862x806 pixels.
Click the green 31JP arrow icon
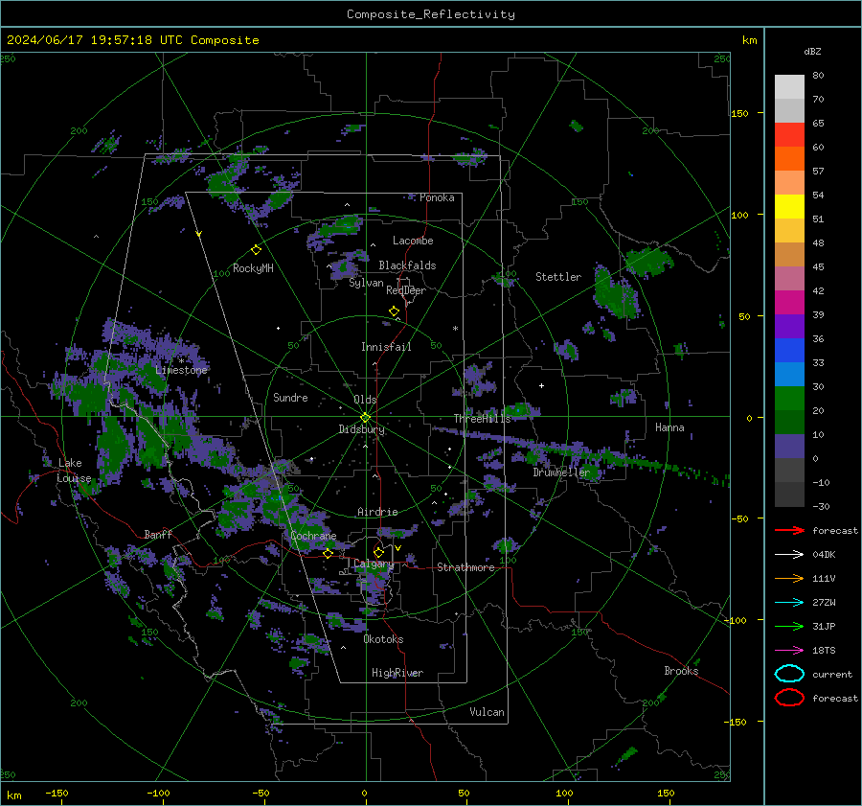[x=789, y=626]
